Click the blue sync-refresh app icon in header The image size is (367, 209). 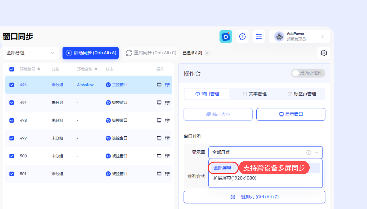(226, 36)
